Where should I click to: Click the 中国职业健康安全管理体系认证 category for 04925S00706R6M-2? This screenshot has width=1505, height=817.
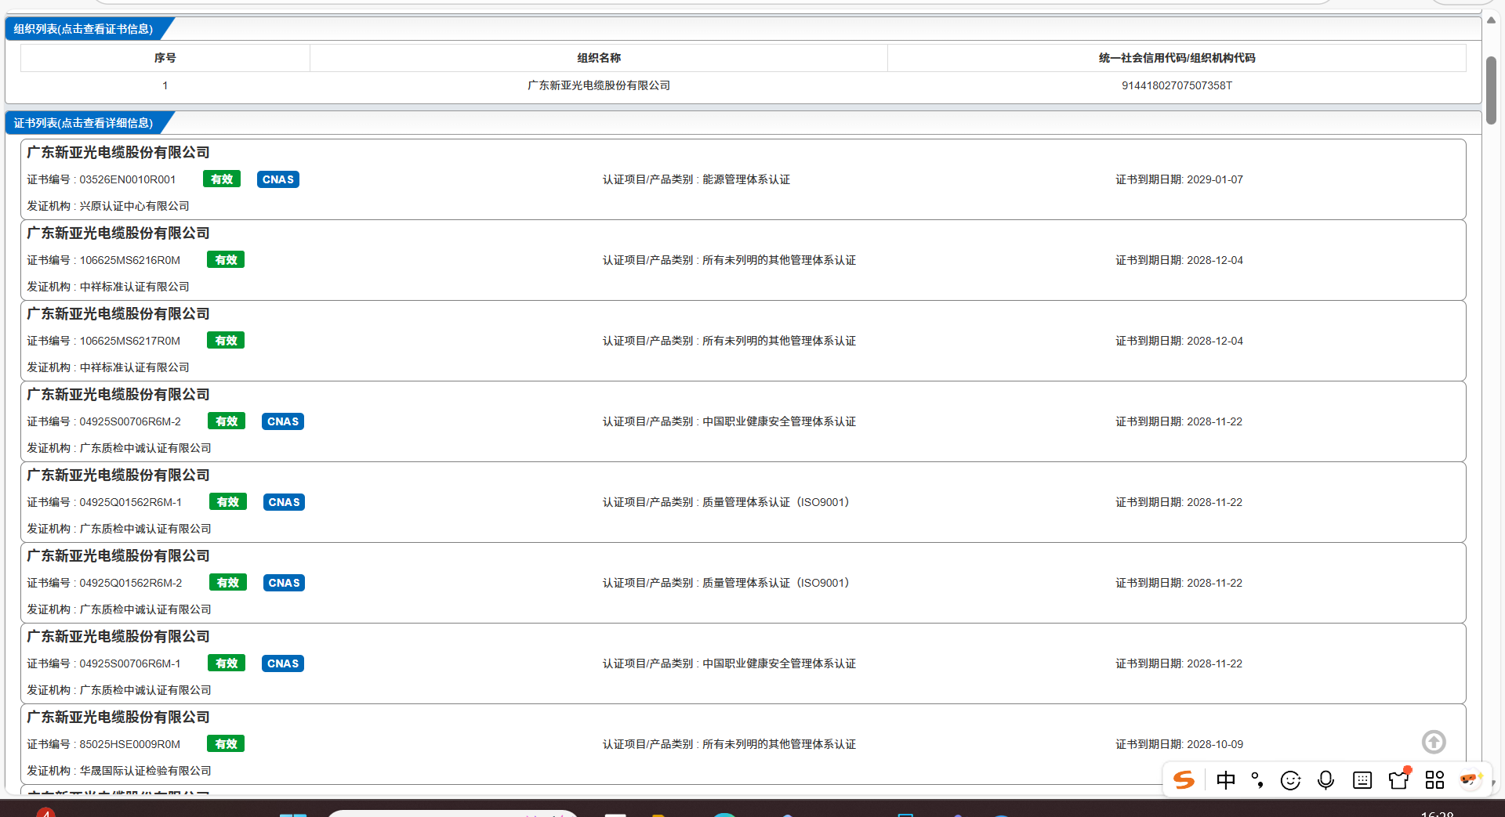point(779,421)
